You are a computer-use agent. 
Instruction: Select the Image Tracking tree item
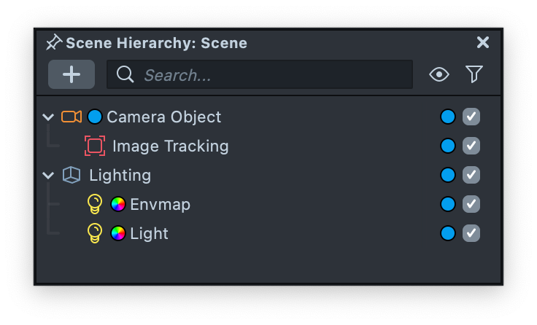pyautogui.click(x=170, y=146)
